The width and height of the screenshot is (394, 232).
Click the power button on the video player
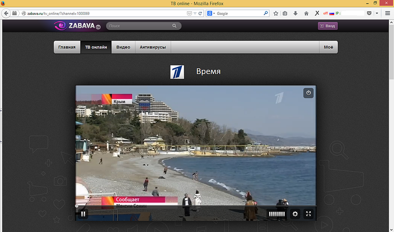(x=308, y=93)
